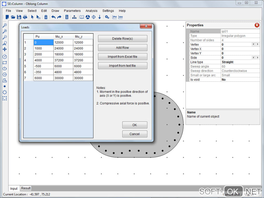Close the Properties panel with red X
264x198 pixels.
257,25
